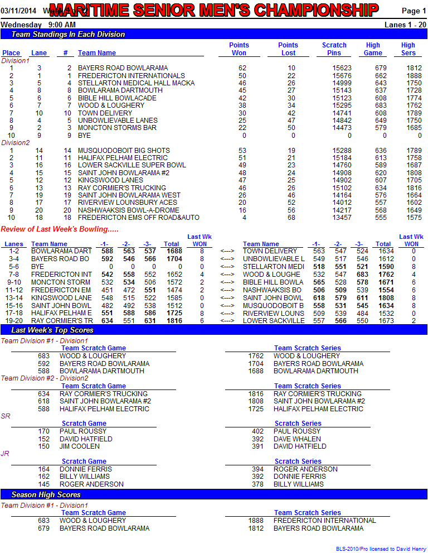Select PAUL ROUSSY under SR Scratch Game

83,431
